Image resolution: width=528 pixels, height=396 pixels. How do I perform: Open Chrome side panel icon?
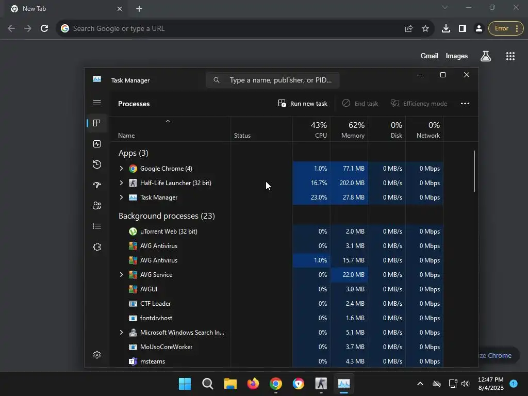point(463,29)
